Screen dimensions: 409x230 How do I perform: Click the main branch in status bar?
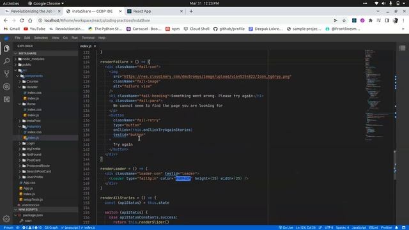8,227
